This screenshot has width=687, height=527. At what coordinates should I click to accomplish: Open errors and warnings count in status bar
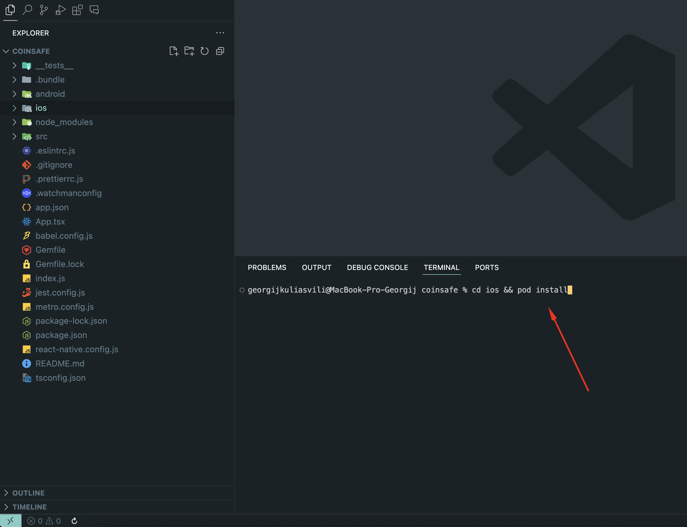click(x=44, y=521)
